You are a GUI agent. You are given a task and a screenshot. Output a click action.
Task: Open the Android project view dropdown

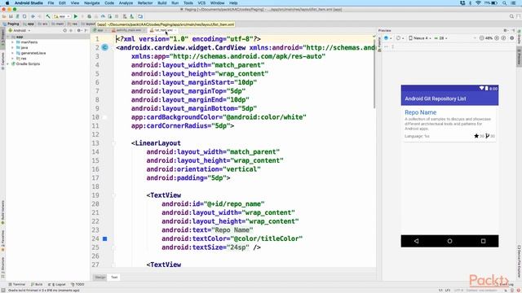[20, 31]
